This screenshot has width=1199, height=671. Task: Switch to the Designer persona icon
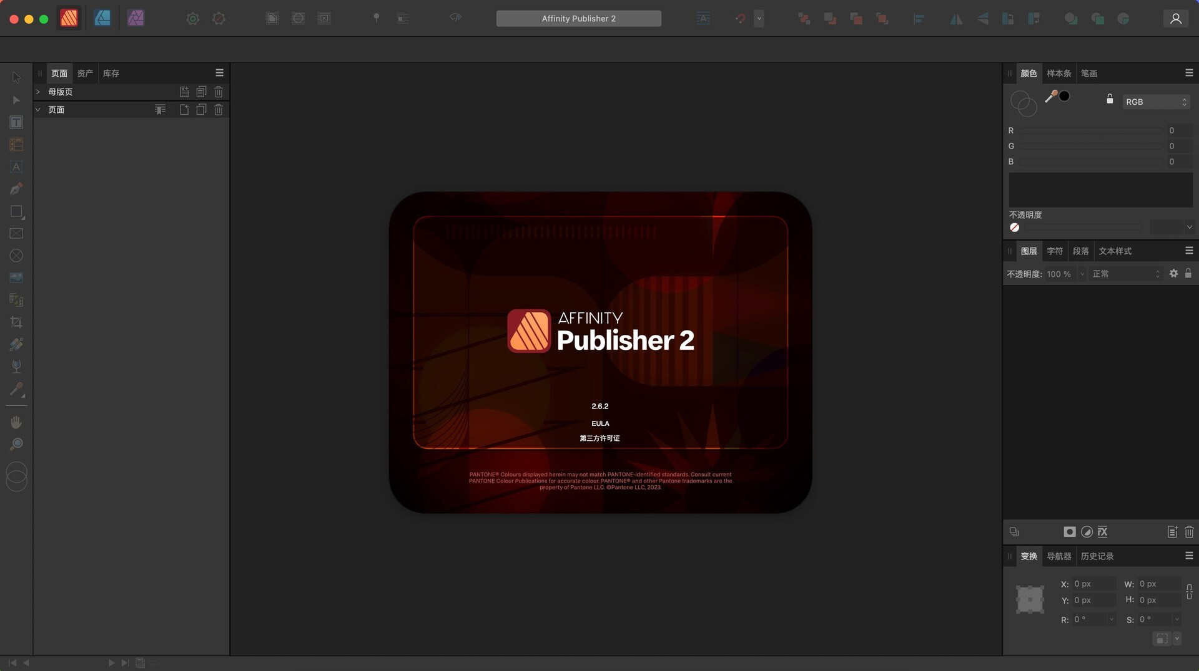point(102,18)
